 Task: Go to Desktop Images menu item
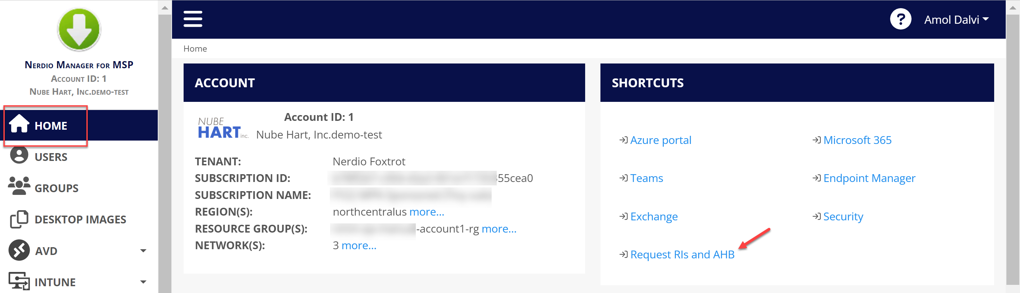pyautogui.click(x=80, y=219)
